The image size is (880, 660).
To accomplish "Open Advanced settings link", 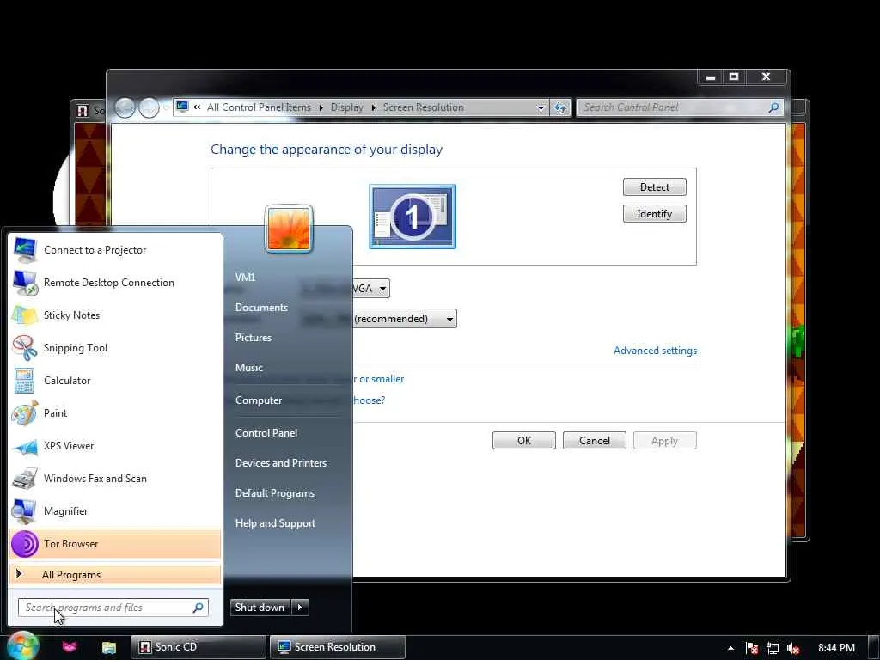I will 655,351.
